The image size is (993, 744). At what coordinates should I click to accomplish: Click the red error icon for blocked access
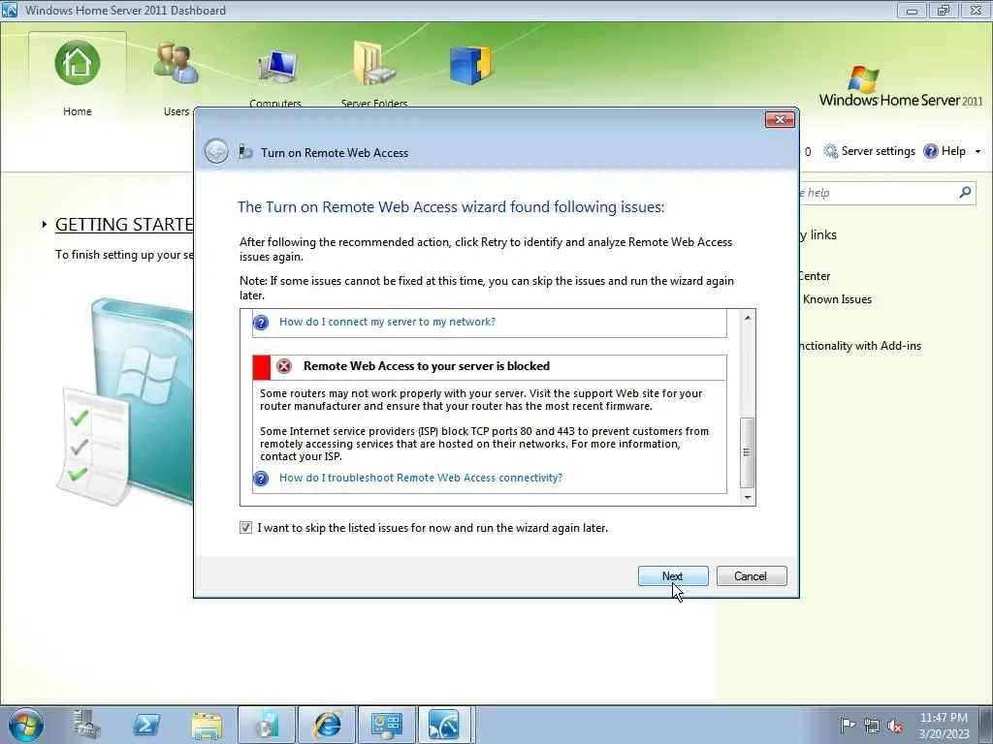[284, 366]
